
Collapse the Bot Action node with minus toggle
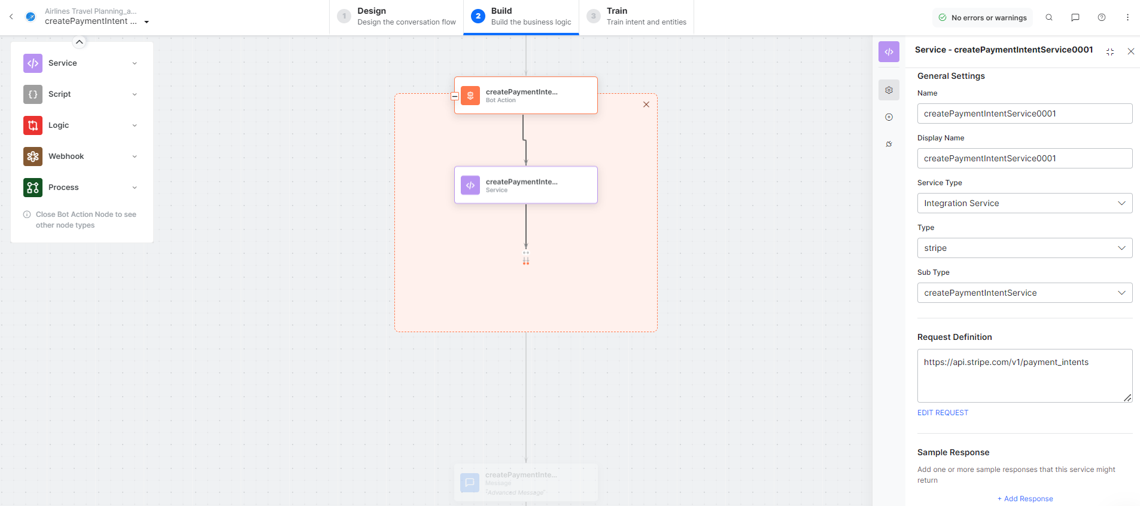point(455,96)
